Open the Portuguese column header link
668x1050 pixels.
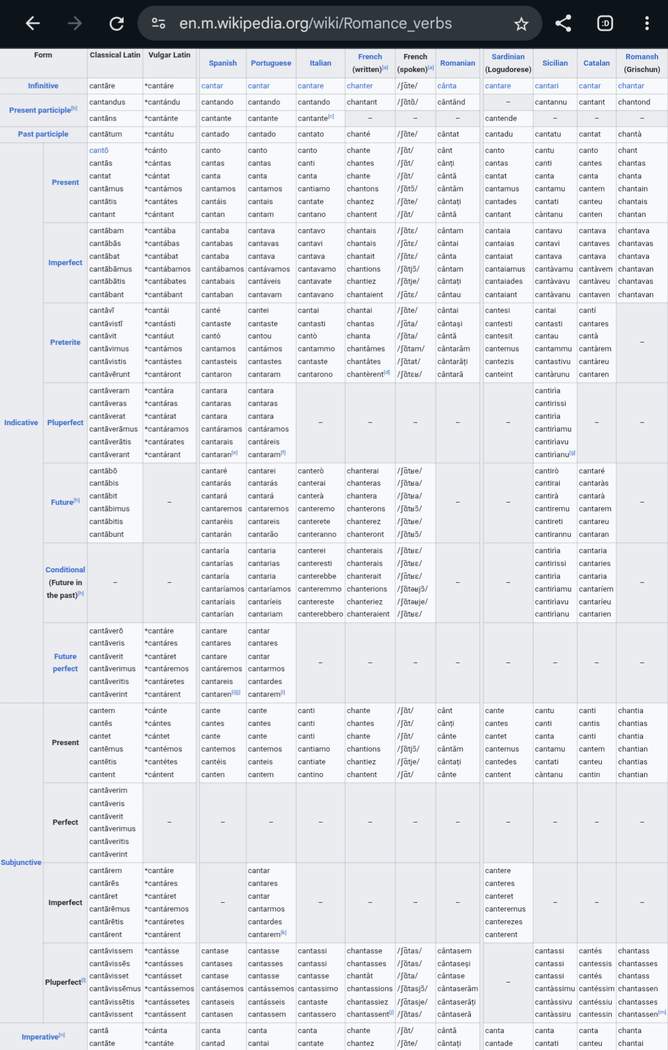tap(271, 63)
